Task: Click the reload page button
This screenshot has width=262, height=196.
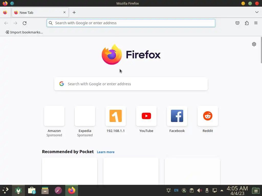Action: coord(25,23)
